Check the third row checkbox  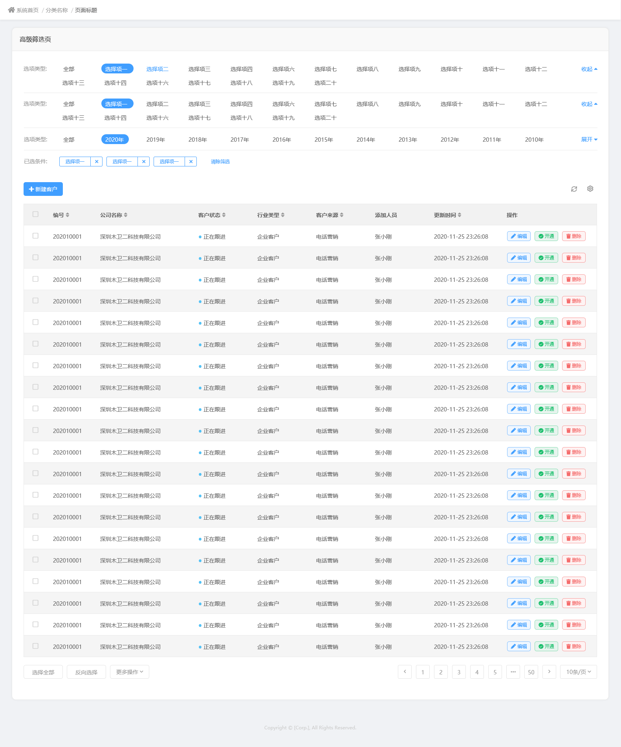pyautogui.click(x=35, y=279)
